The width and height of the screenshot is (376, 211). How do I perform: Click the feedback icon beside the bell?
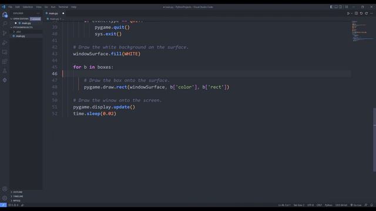366,205
